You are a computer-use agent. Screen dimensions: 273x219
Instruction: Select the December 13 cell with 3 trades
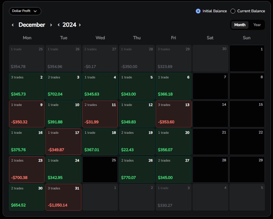click(174, 114)
